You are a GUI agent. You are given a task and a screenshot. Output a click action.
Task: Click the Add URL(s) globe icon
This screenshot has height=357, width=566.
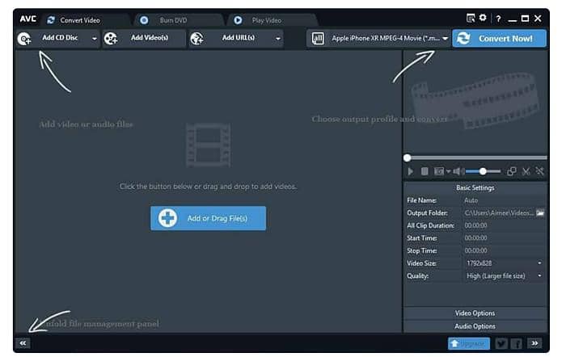(196, 38)
